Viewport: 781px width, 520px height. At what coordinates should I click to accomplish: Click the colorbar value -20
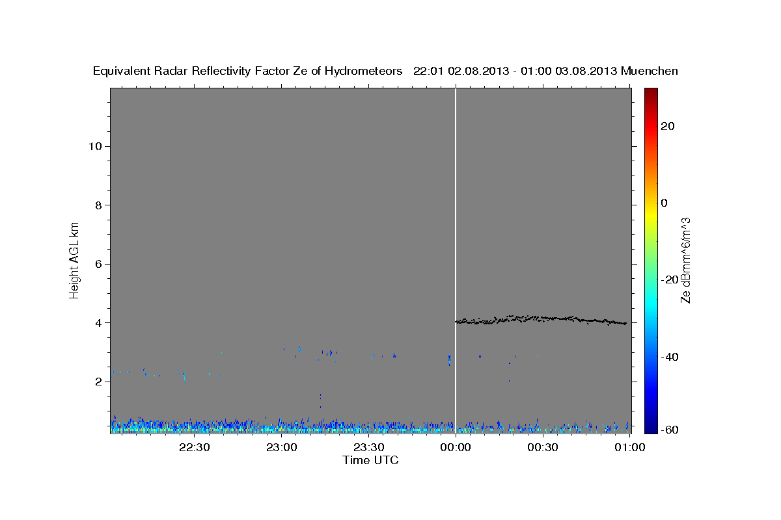click(x=670, y=279)
